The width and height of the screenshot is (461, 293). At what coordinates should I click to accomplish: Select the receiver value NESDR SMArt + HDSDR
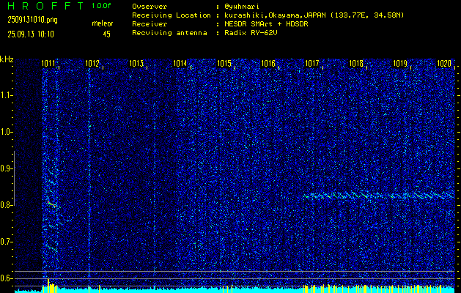(x=266, y=24)
